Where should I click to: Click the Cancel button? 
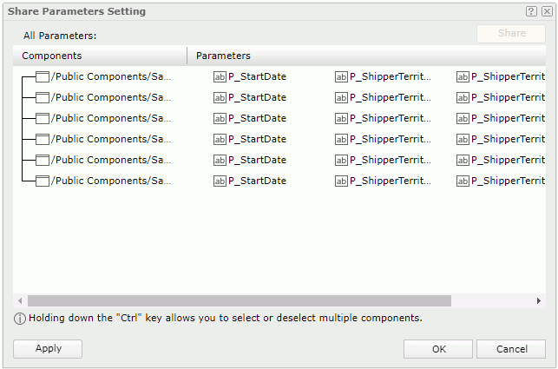pyautogui.click(x=511, y=349)
